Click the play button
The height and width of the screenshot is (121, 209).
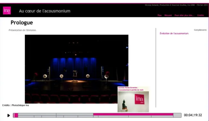[9, 116]
